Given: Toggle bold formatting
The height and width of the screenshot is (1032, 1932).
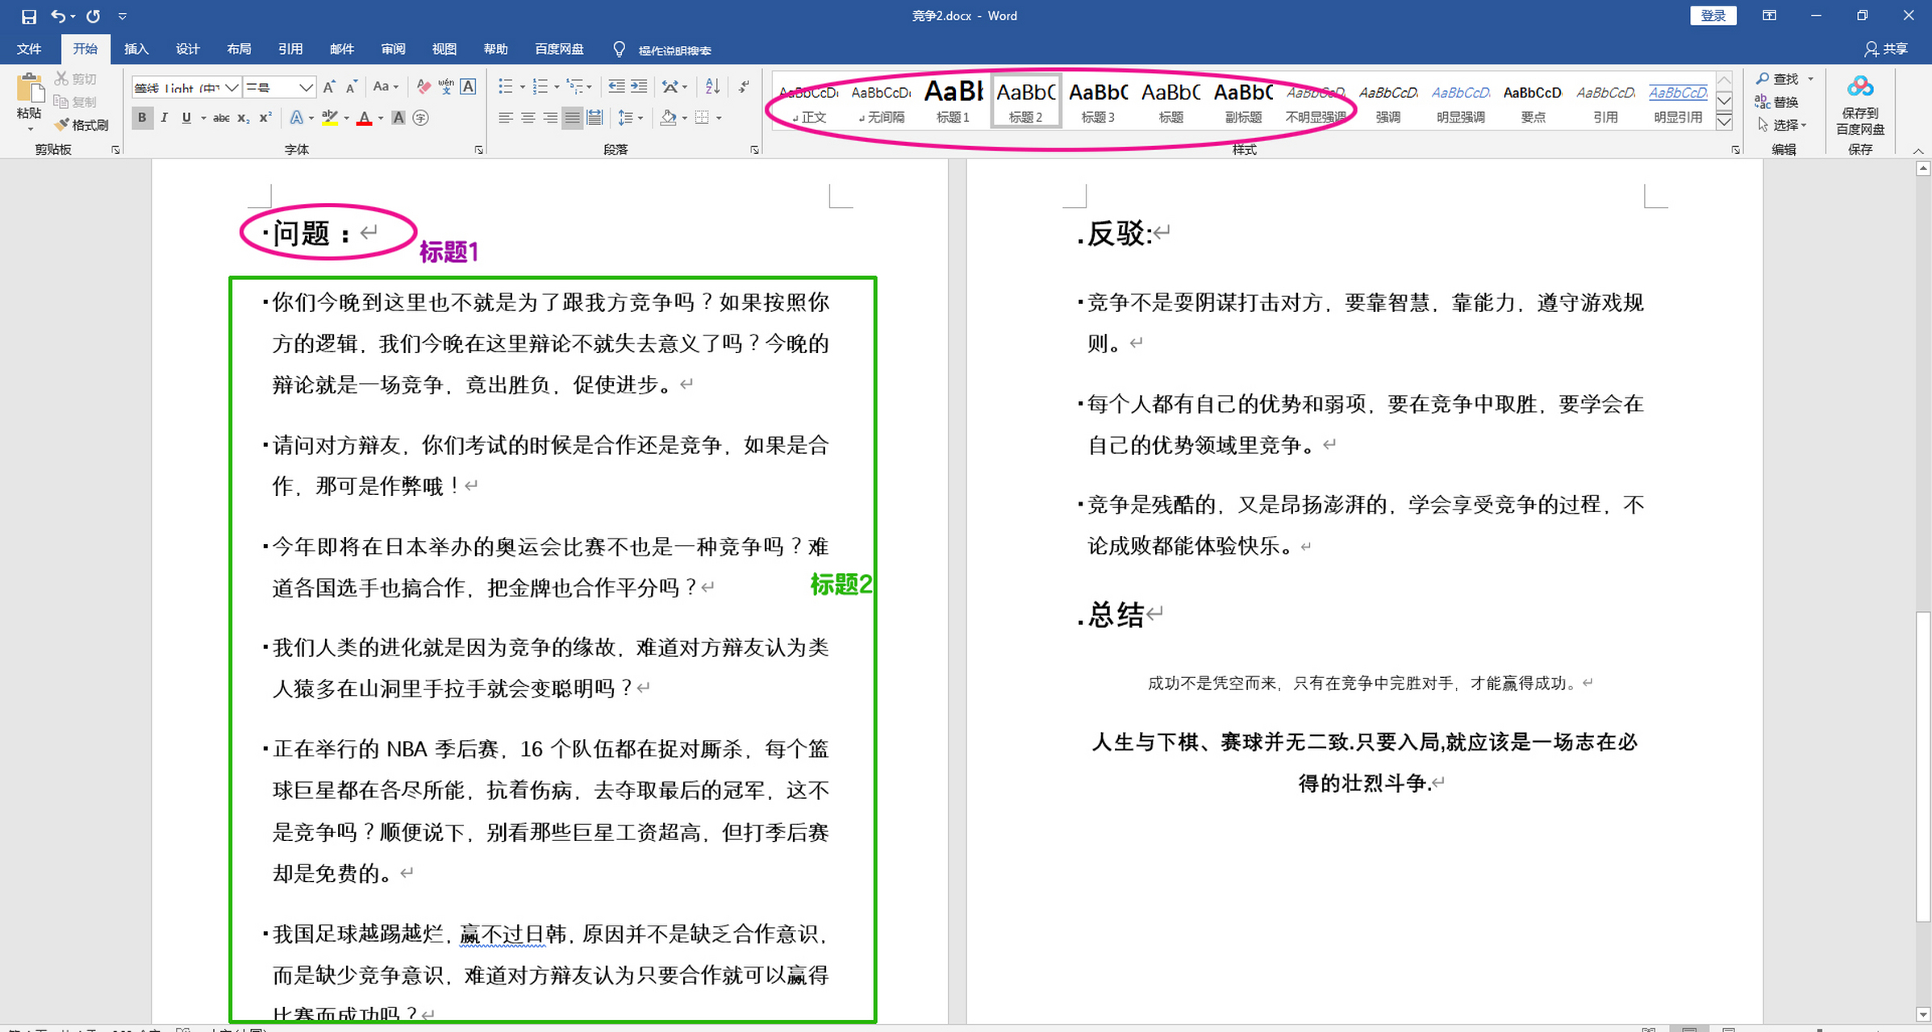Looking at the screenshot, I should tap(142, 118).
